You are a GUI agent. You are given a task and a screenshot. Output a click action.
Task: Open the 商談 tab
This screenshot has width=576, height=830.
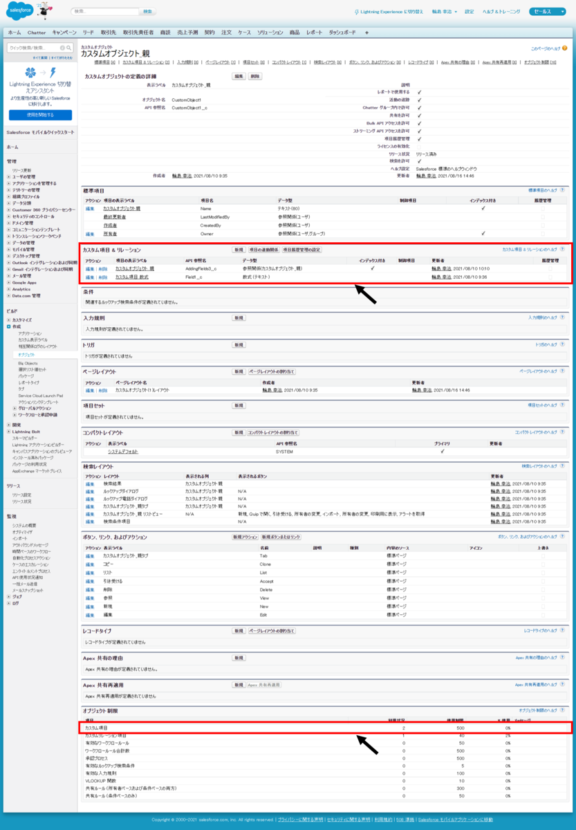coord(165,33)
